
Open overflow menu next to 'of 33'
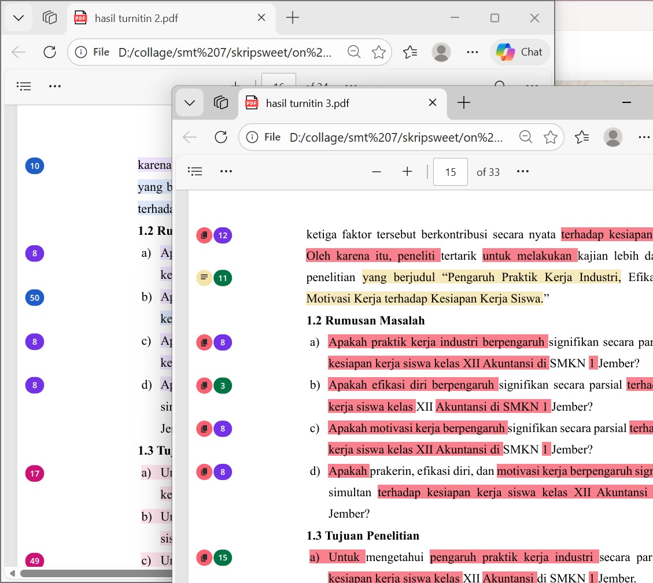tap(523, 171)
